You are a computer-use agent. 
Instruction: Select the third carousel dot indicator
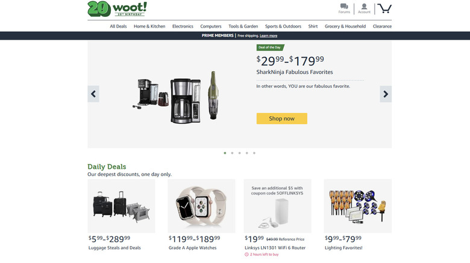point(239,153)
